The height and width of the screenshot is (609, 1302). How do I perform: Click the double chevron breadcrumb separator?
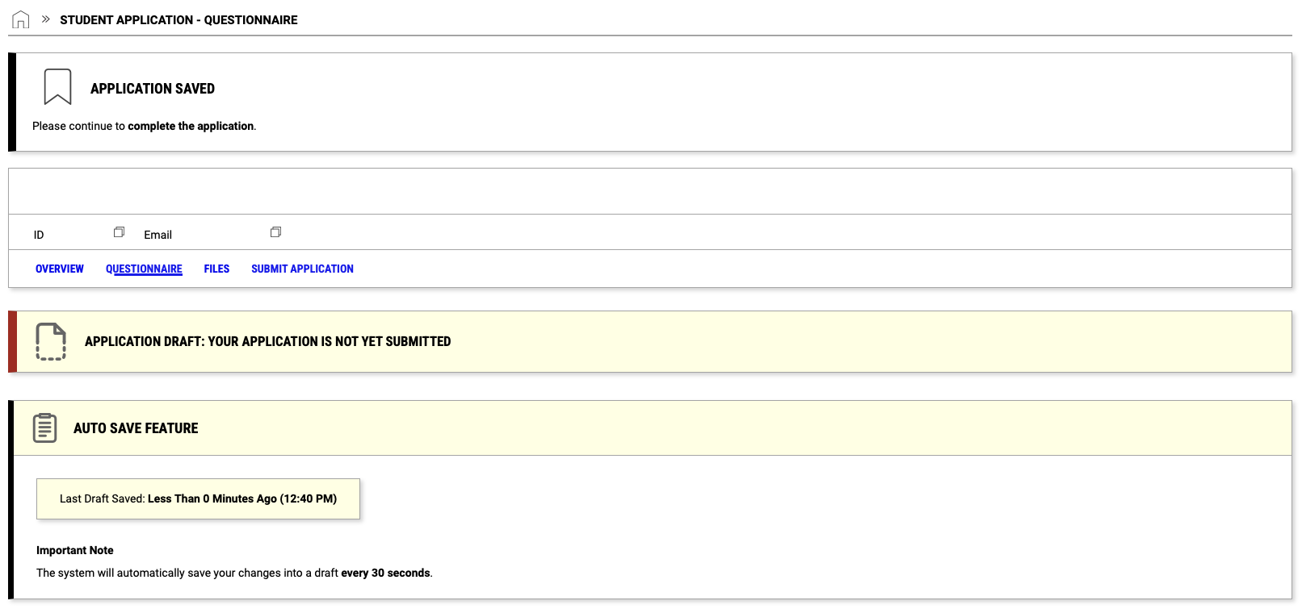(x=46, y=19)
